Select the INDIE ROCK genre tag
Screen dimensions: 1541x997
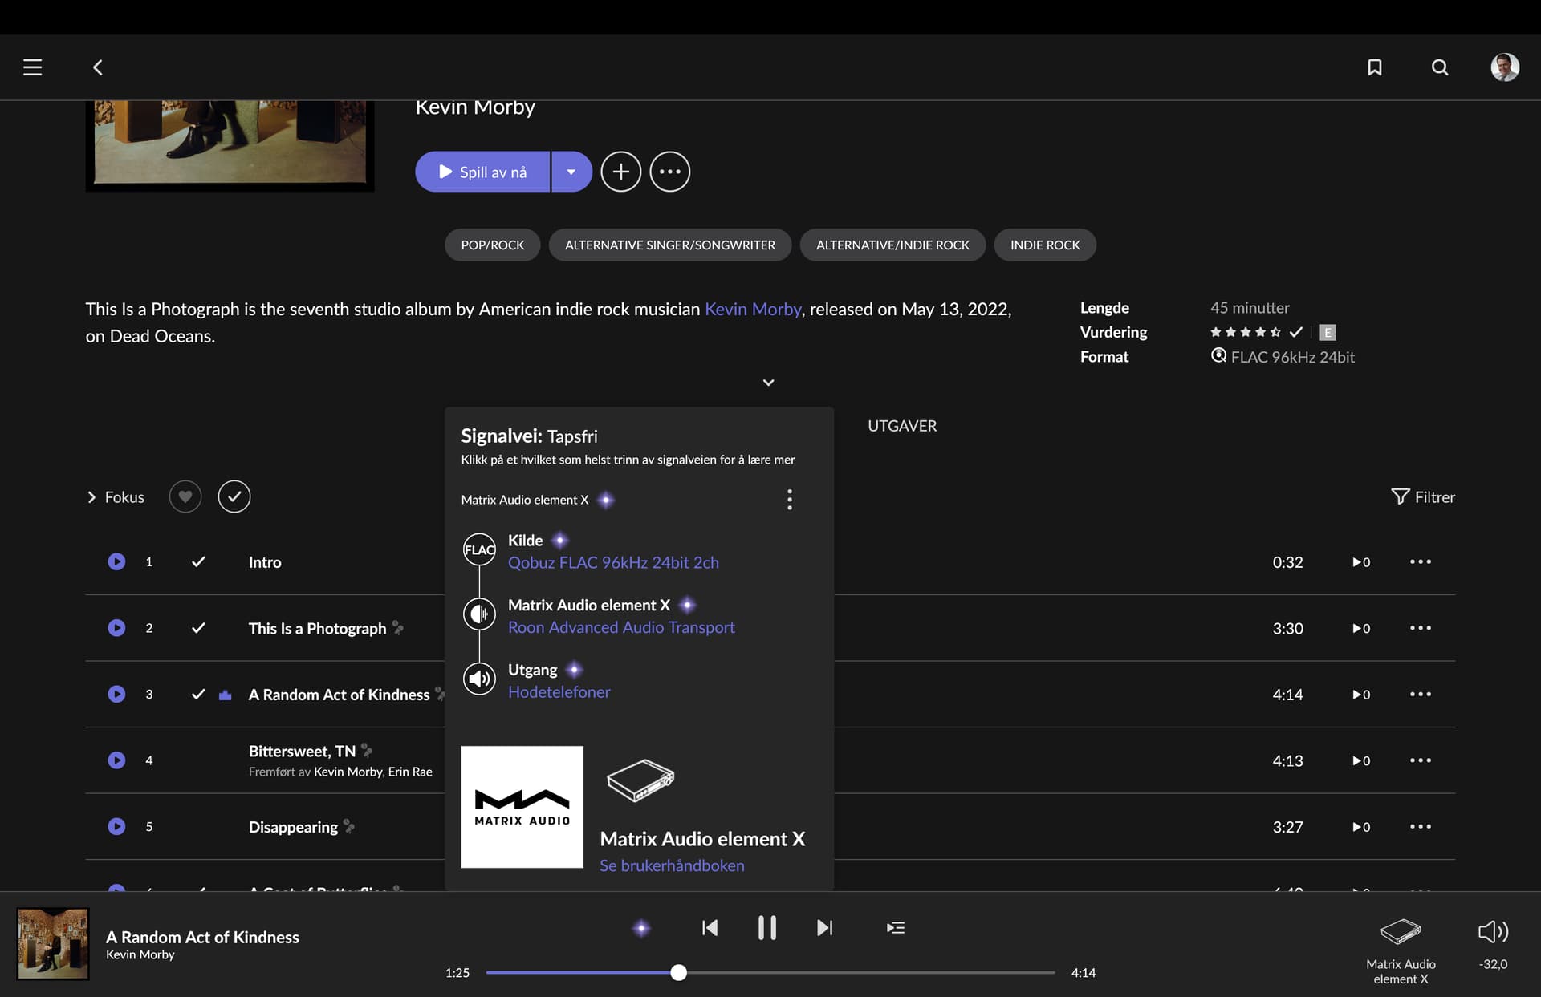point(1045,245)
